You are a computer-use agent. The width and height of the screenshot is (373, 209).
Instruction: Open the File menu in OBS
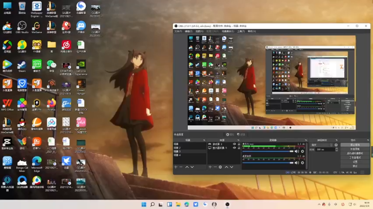coord(178,31)
